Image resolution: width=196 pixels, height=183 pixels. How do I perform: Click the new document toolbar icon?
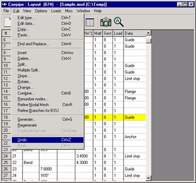[x=7, y=22]
